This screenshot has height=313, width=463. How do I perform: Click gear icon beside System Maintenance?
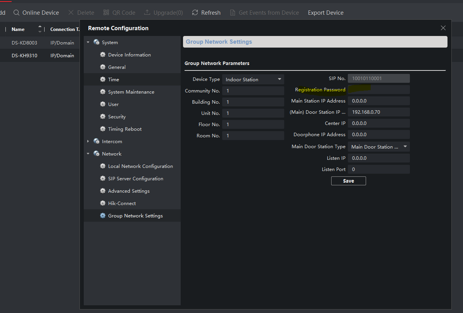click(103, 92)
